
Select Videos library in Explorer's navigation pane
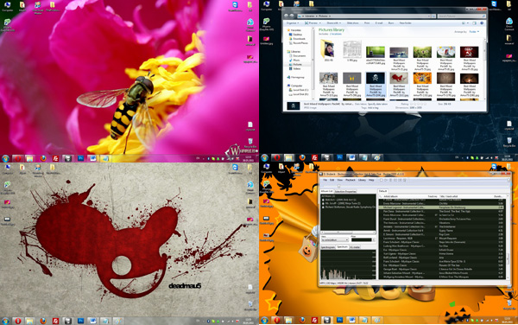coord(297,69)
